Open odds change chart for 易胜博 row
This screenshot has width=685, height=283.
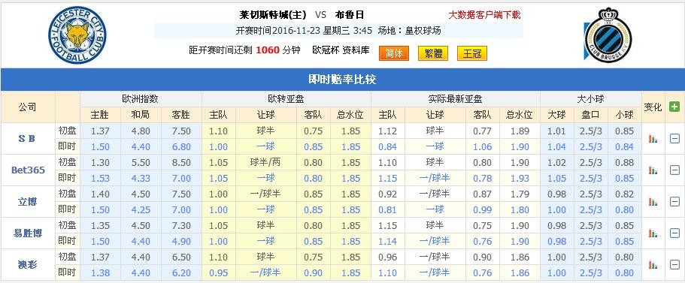653,233
